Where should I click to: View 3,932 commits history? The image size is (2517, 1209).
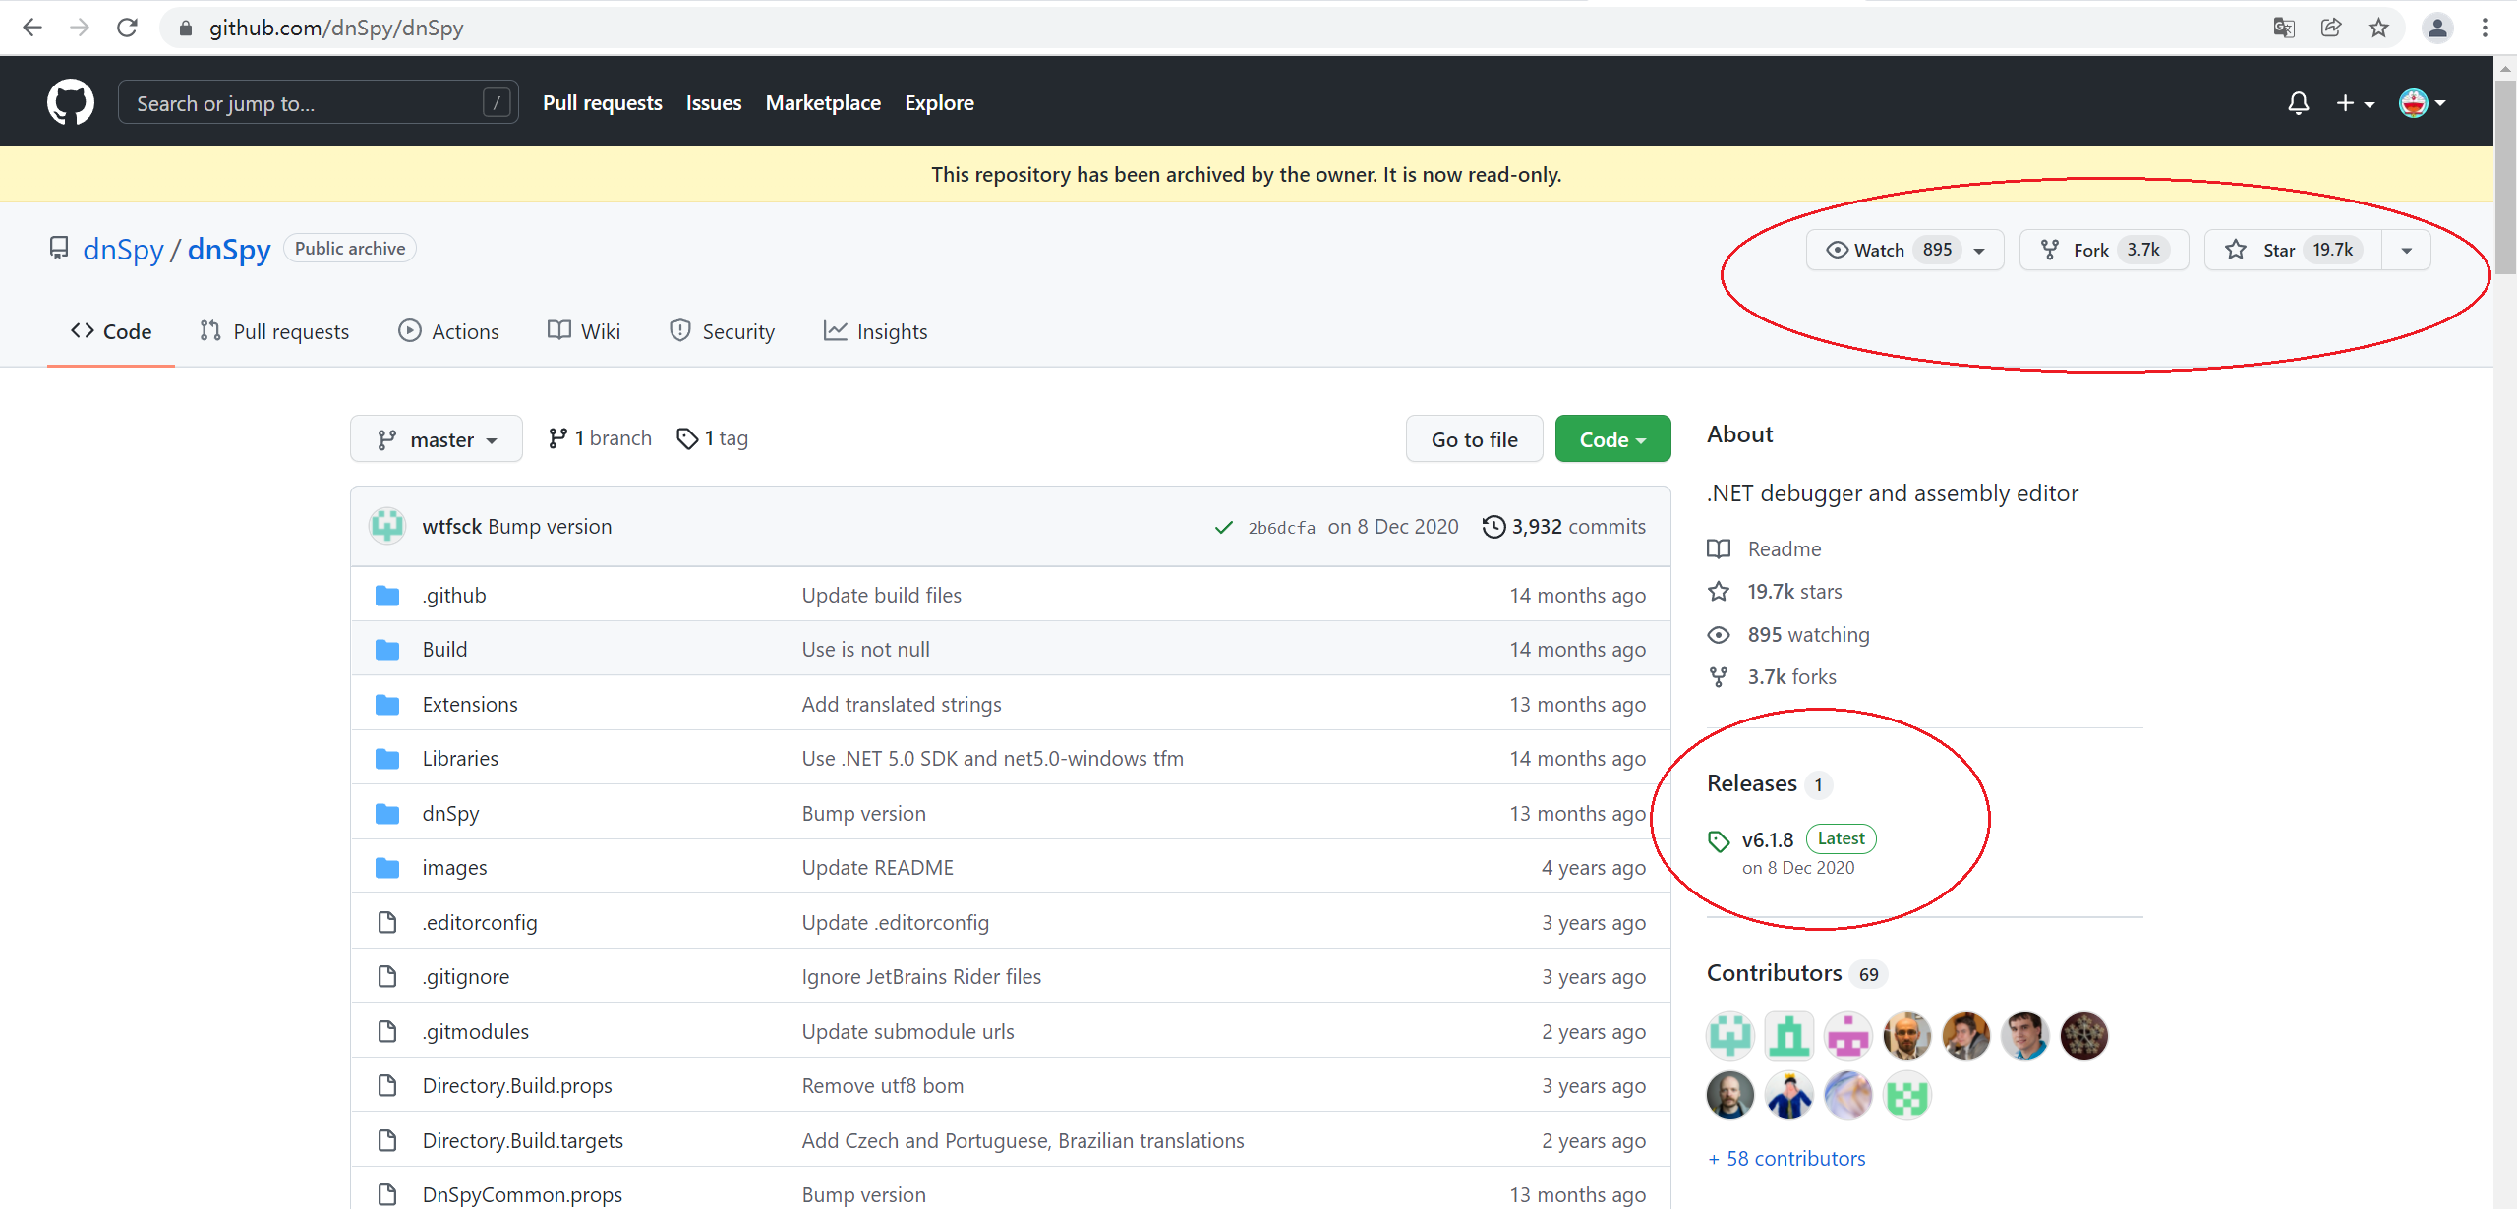tap(1564, 526)
